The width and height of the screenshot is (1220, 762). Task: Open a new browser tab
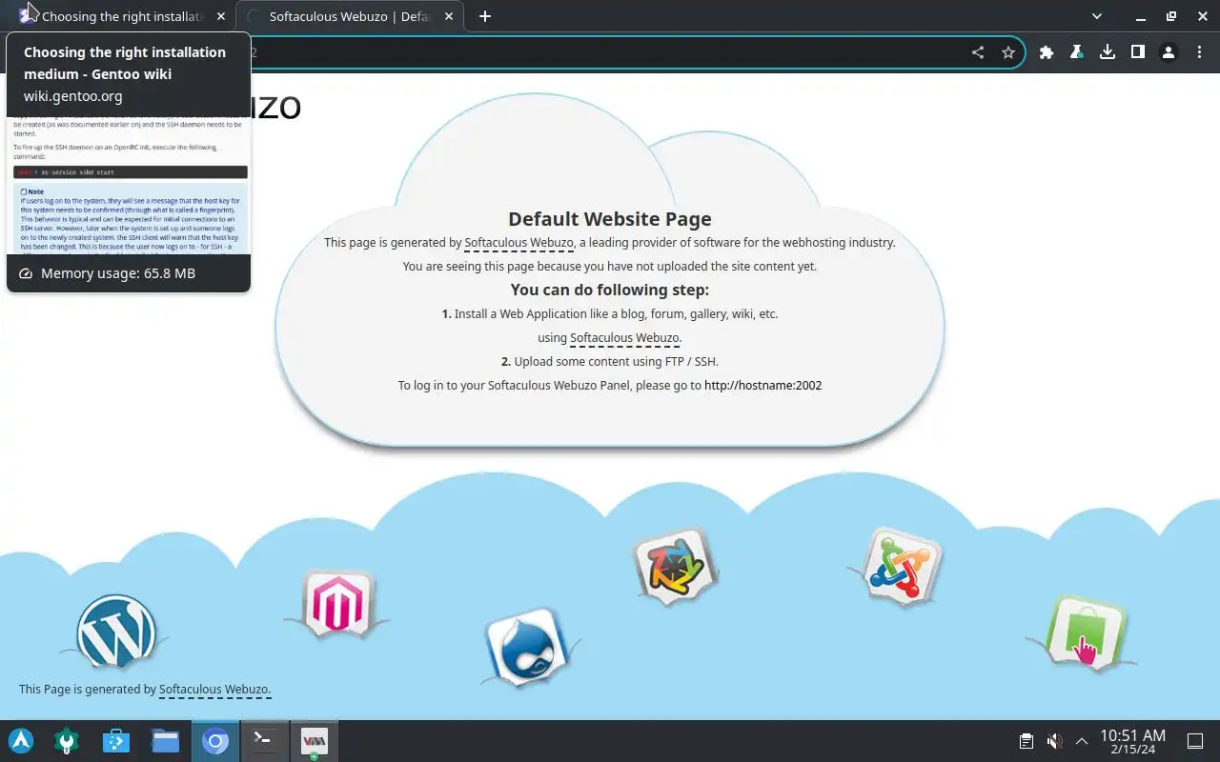485,16
